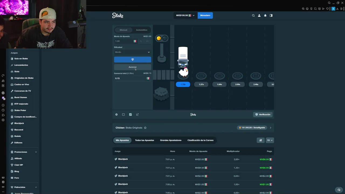
Task: Click the Verificación fairness button
Action: point(263,115)
